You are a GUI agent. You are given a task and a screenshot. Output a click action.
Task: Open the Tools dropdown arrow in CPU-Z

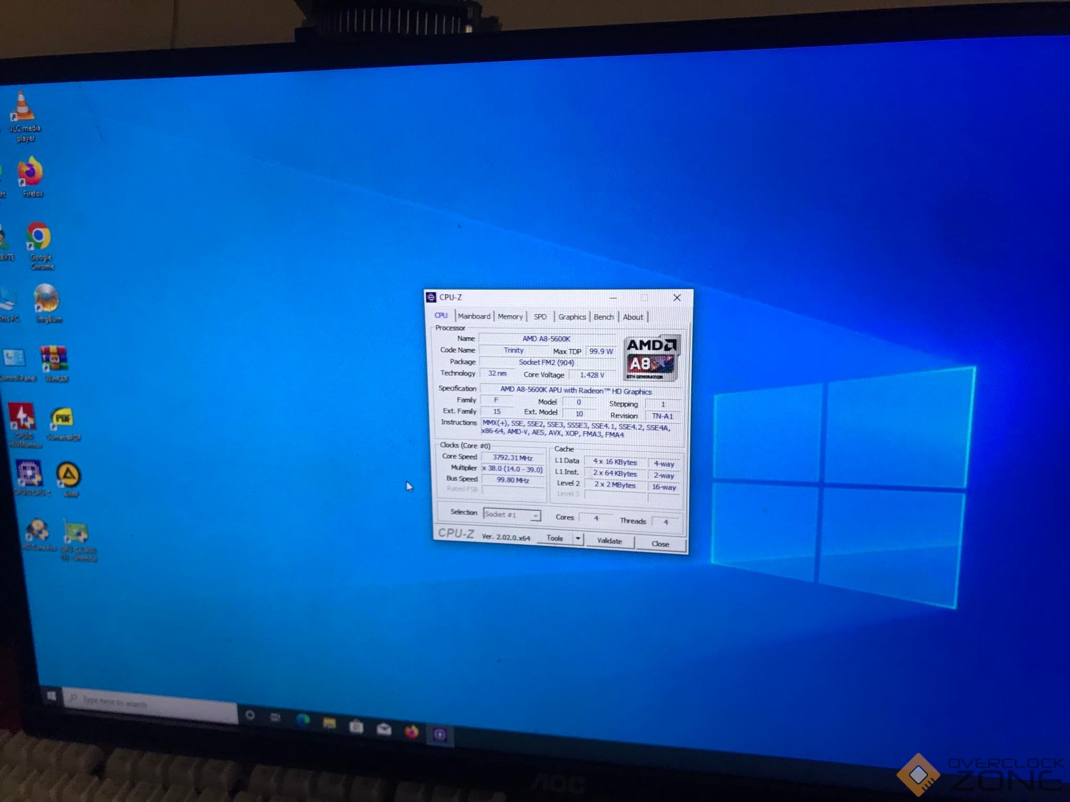pyautogui.click(x=578, y=538)
